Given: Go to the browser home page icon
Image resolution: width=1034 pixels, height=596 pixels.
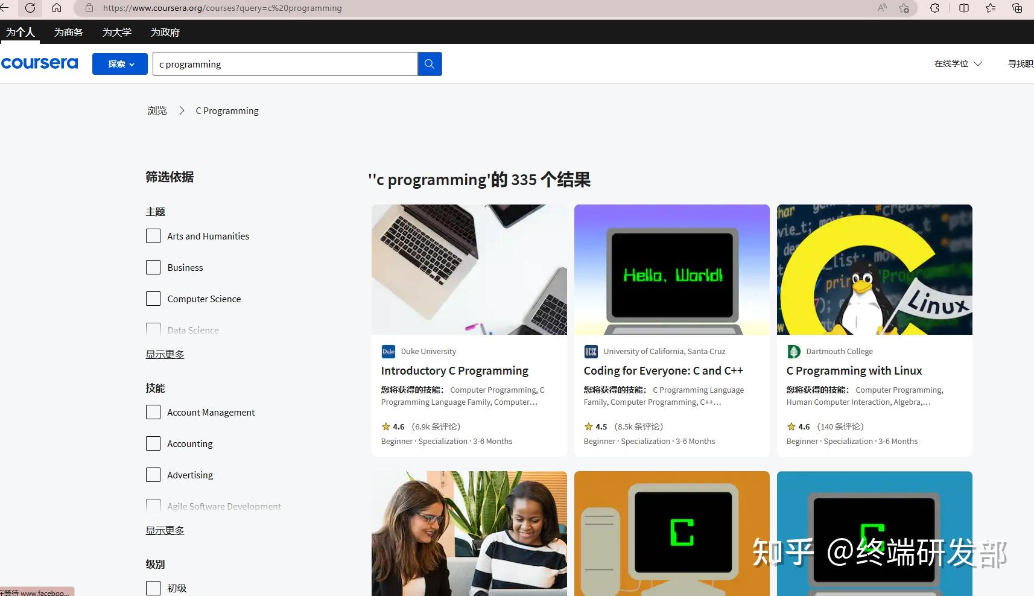Looking at the screenshot, I should [57, 8].
